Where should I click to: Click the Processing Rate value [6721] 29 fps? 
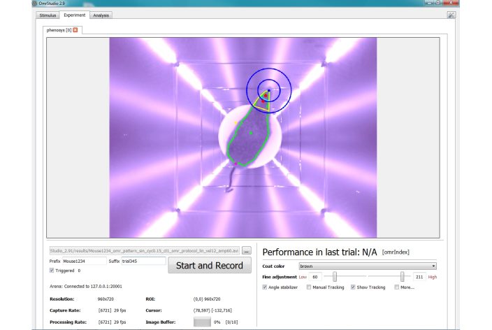(112, 322)
